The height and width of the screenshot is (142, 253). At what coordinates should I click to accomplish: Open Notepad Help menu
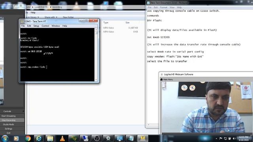(x=179, y=7)
